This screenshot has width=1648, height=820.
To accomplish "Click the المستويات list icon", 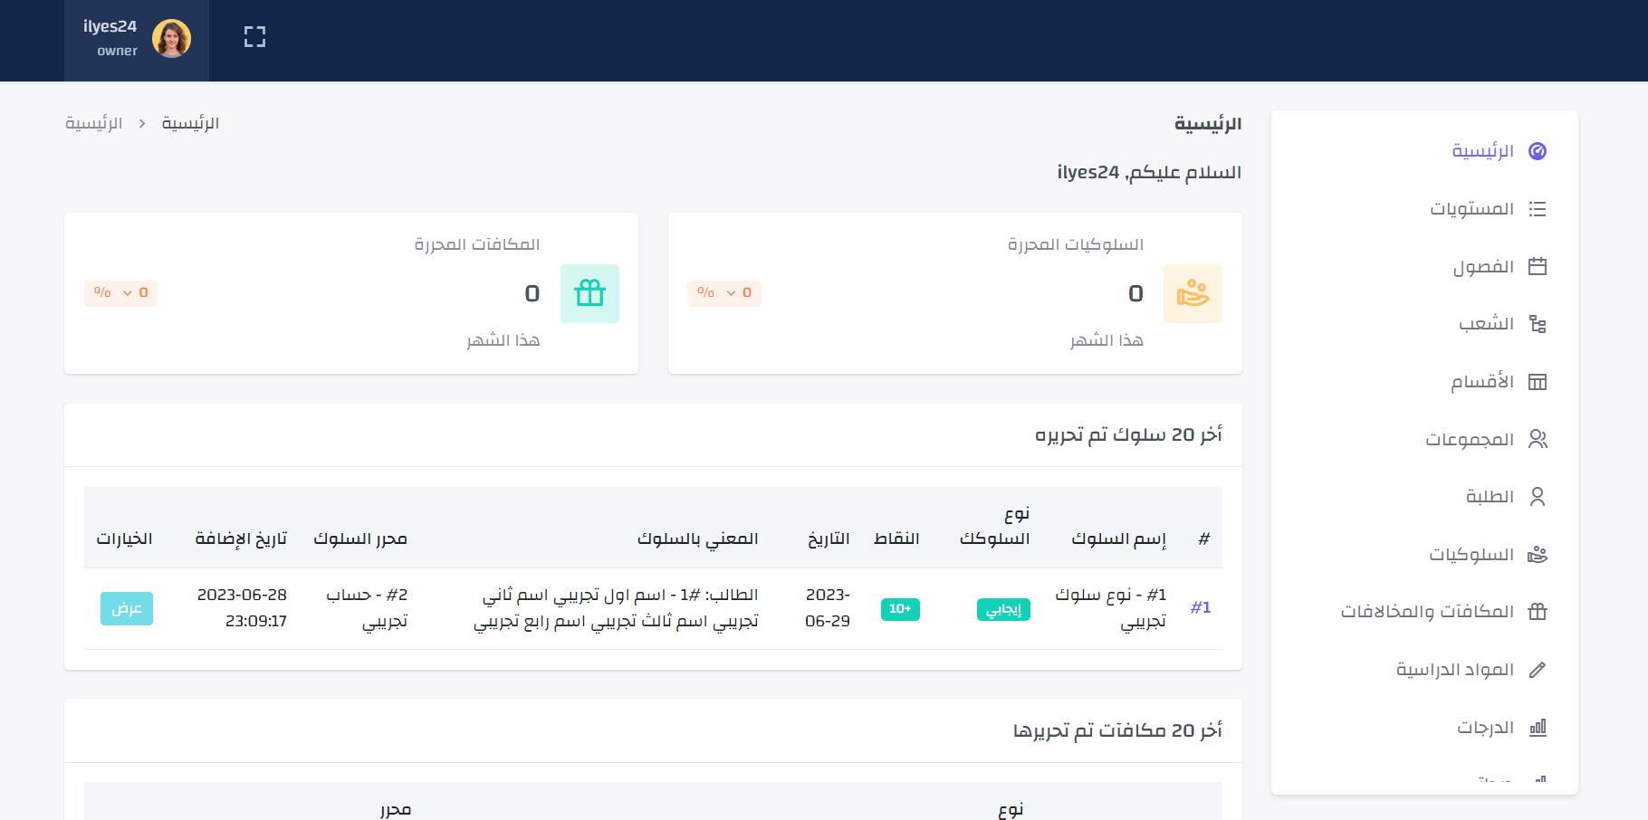I will tap(1538, 208).
